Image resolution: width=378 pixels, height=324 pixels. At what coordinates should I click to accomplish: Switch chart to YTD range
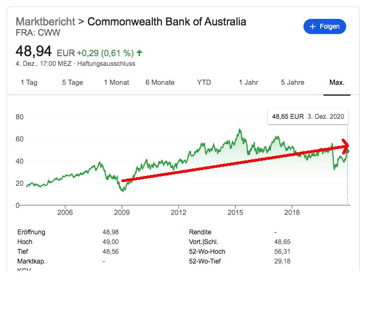pyautogui.click(x=204, y=83)
